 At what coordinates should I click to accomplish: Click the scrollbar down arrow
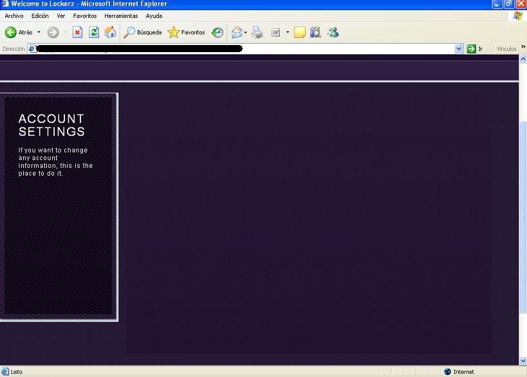(523, 361)
